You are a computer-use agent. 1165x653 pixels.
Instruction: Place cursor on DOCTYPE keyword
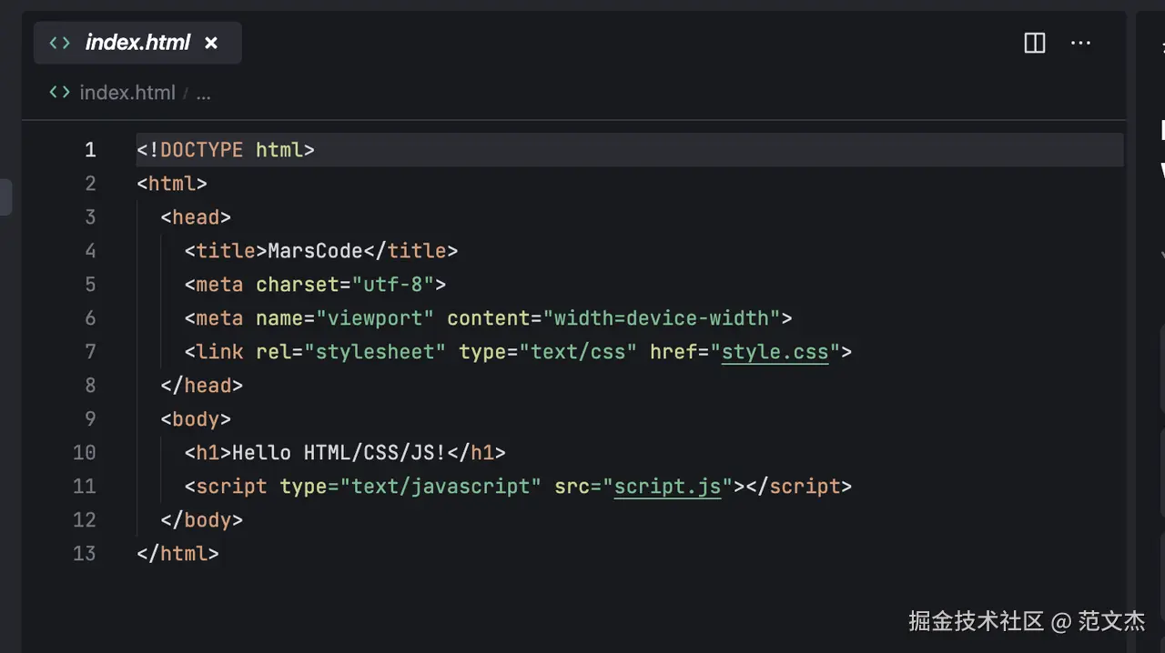(201, 150)
